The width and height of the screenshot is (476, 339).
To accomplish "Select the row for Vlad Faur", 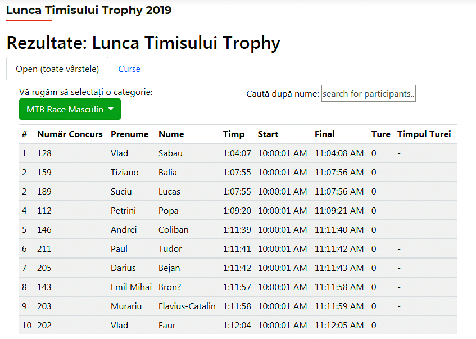I will [238, 325].
